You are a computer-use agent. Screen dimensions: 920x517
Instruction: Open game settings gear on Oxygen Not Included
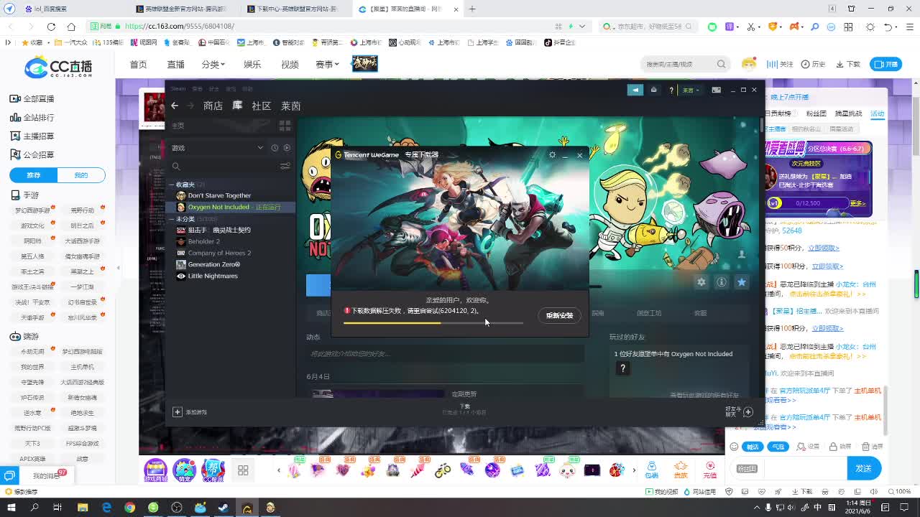701,282
